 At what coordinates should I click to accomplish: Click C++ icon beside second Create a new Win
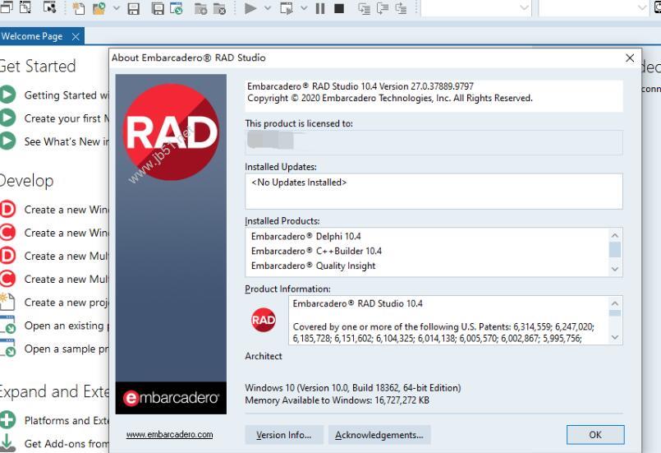pyautogui.click(x=7, y=233)
